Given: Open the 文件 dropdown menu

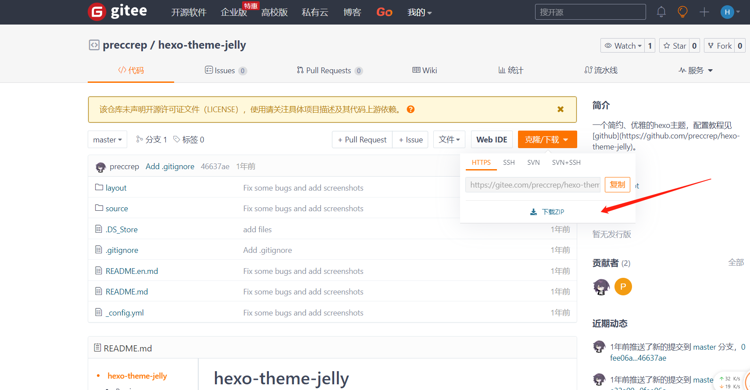Looking at the screenshot, I should [449, 140].
